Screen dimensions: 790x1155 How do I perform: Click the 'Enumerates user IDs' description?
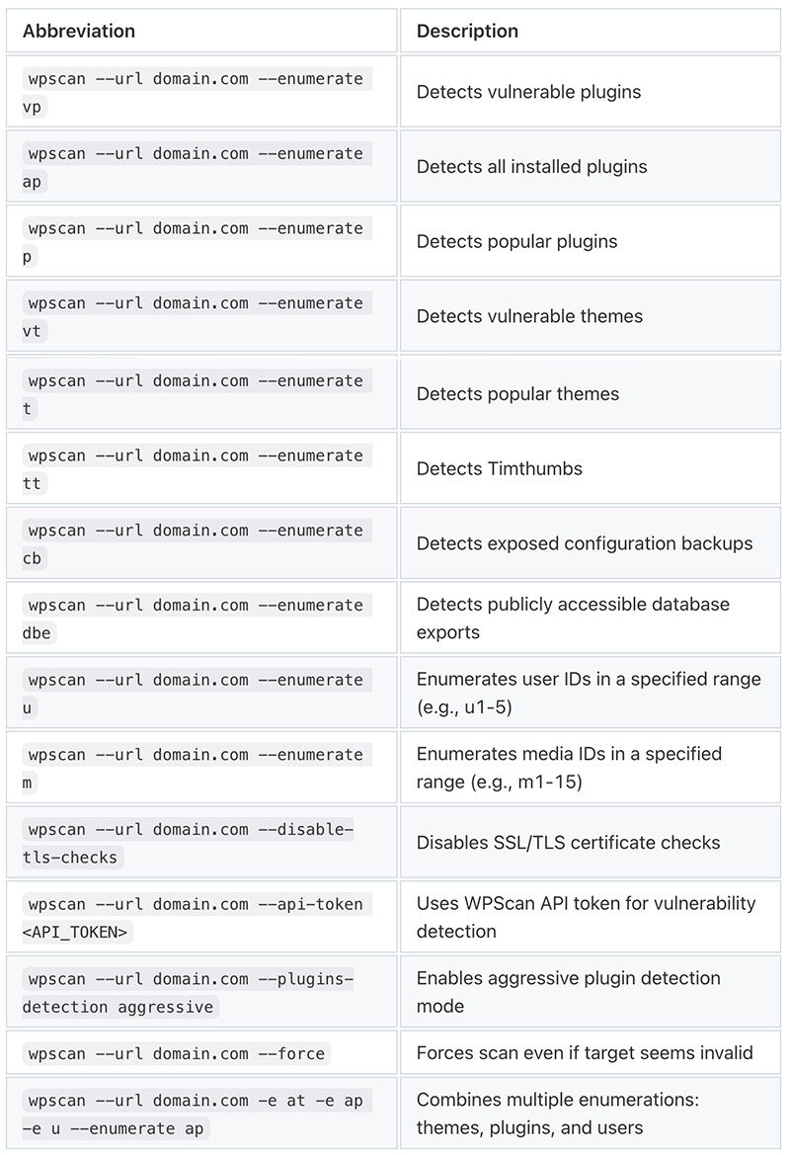pyautogui.click(x=589, y=693)
